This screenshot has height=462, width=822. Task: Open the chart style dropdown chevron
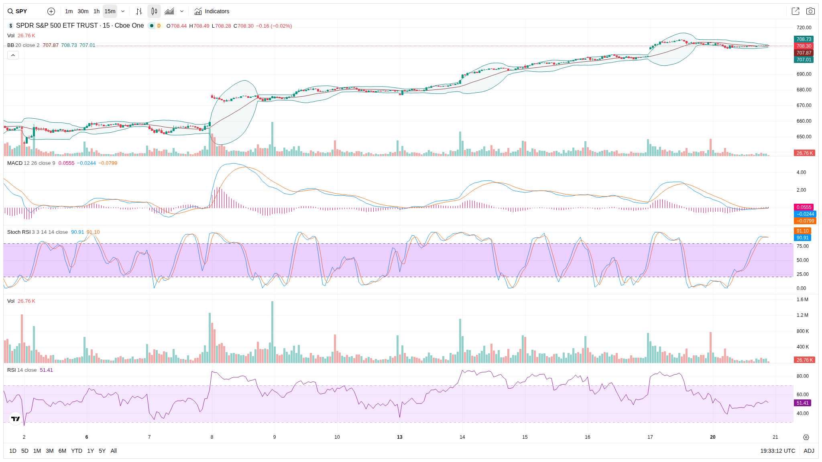[182, 11]
